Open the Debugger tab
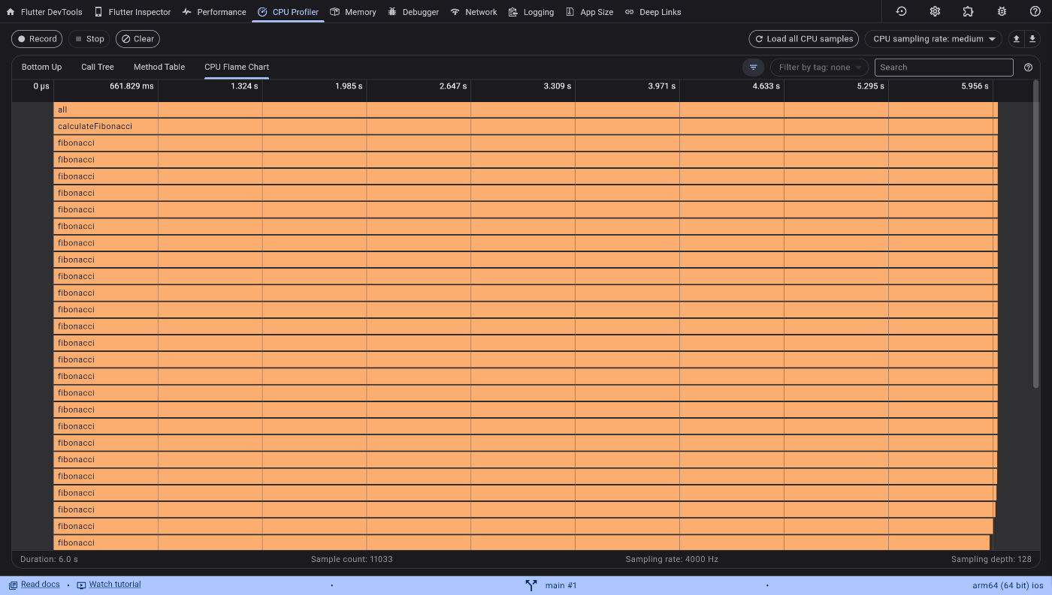Image resolution: width=1052 pixels, height=595 pixels. (413, 12)
